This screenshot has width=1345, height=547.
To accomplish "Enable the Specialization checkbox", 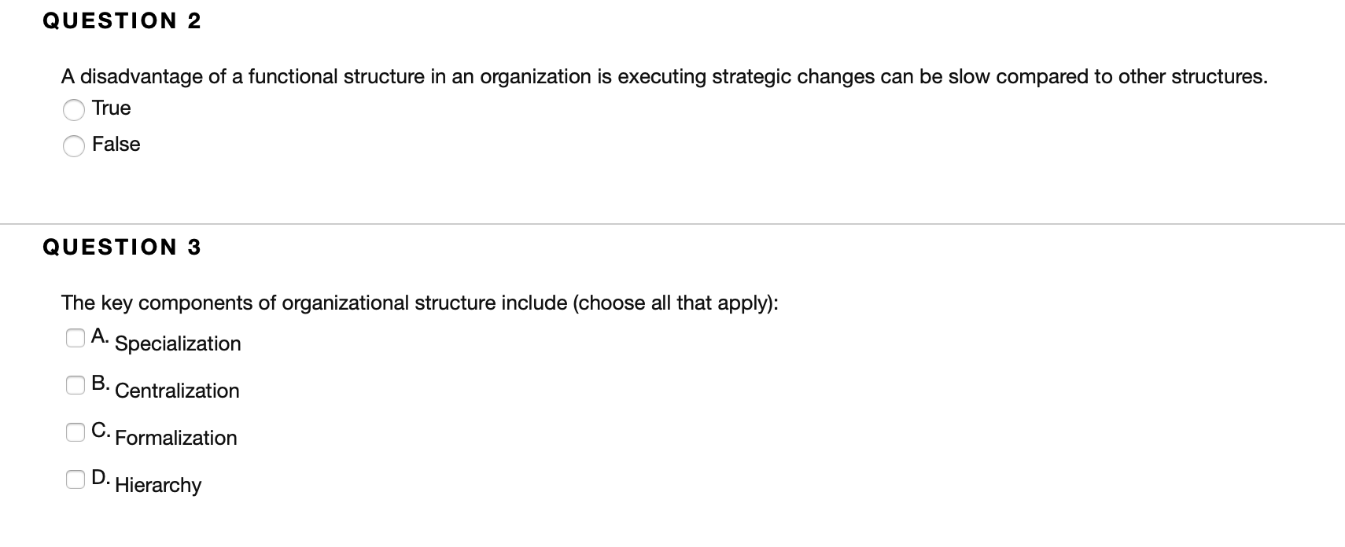I will (76, 338).
